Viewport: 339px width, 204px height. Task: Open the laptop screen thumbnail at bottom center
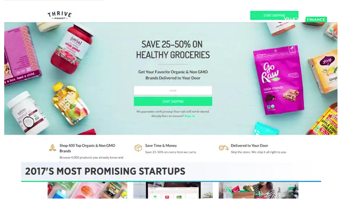tap(173, 190)
